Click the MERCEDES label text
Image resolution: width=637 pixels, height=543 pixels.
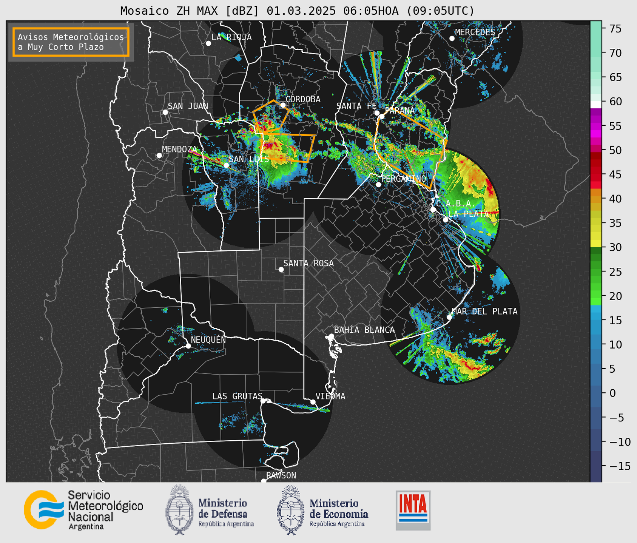point(475,32)
